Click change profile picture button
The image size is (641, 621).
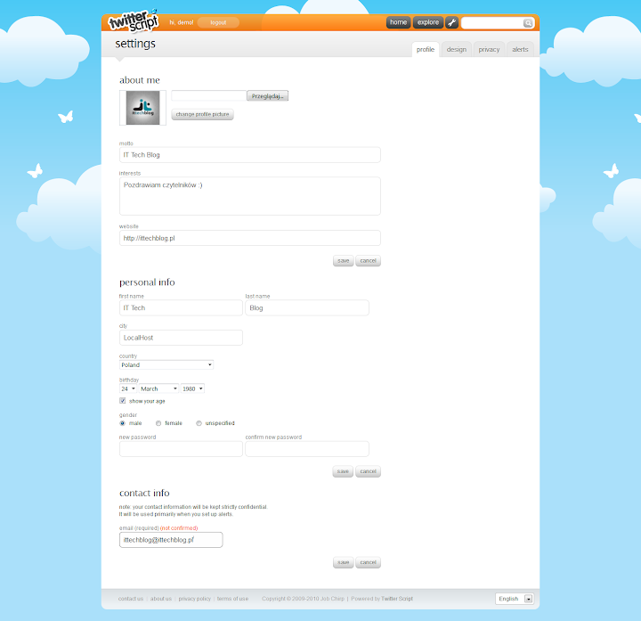click(202, 114)
